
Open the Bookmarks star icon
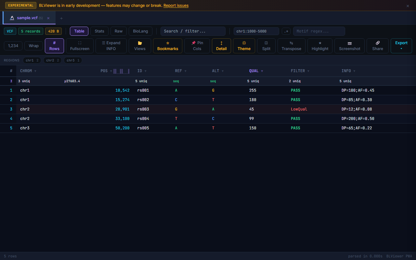pos(168,45)
